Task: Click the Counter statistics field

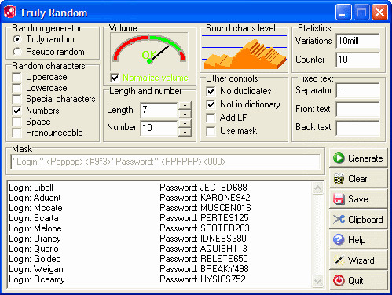Action: (x=357, y=60)
